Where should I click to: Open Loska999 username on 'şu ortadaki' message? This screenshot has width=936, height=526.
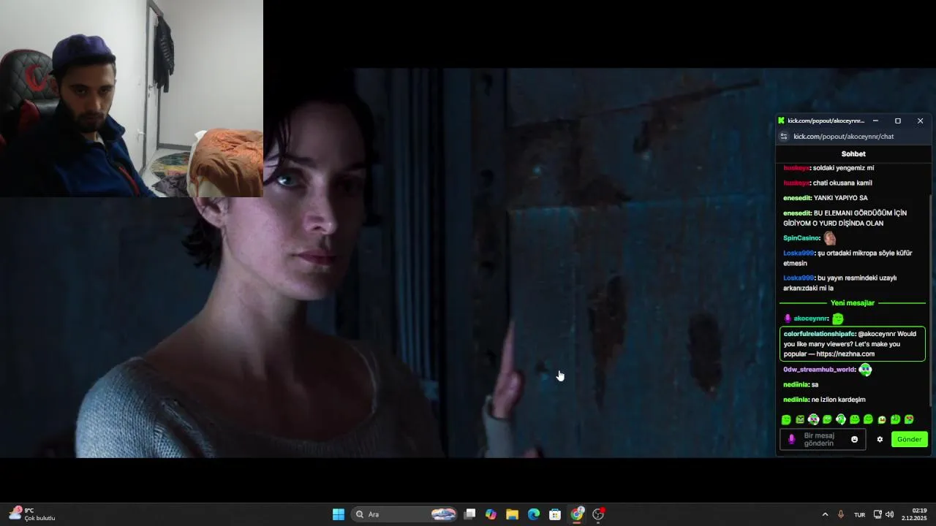[x=799, y=253]
